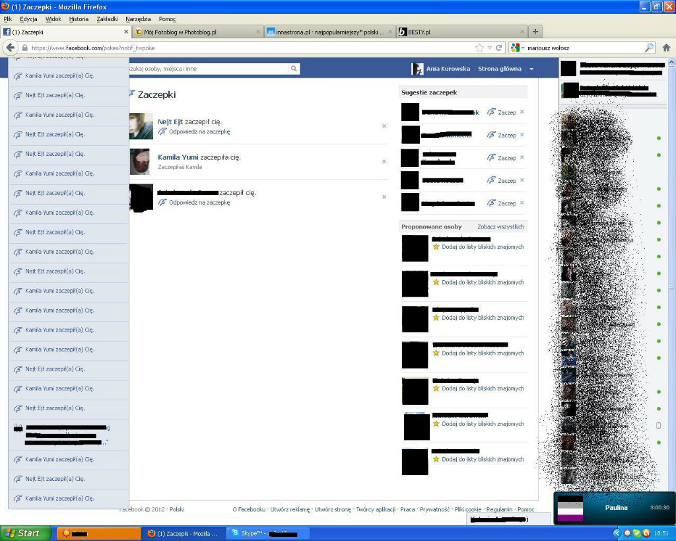This screenshot has width=676, height=541.
Task: Click the chat sidebar scrollbar up arrow
Action: click(671, 62)
